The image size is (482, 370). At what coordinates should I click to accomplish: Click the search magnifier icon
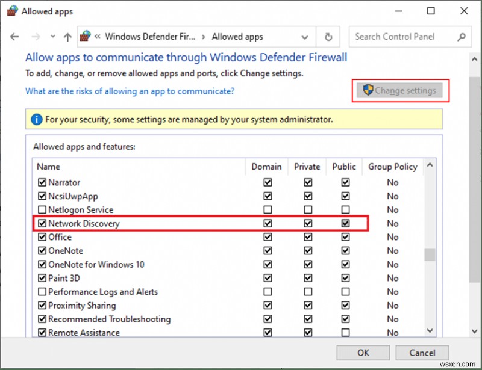461,37
